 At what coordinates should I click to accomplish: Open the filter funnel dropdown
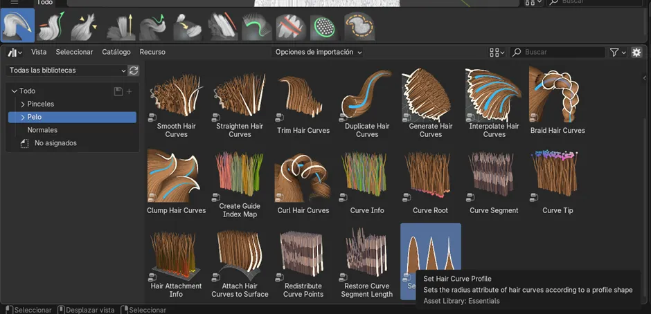tap(617, 53)
